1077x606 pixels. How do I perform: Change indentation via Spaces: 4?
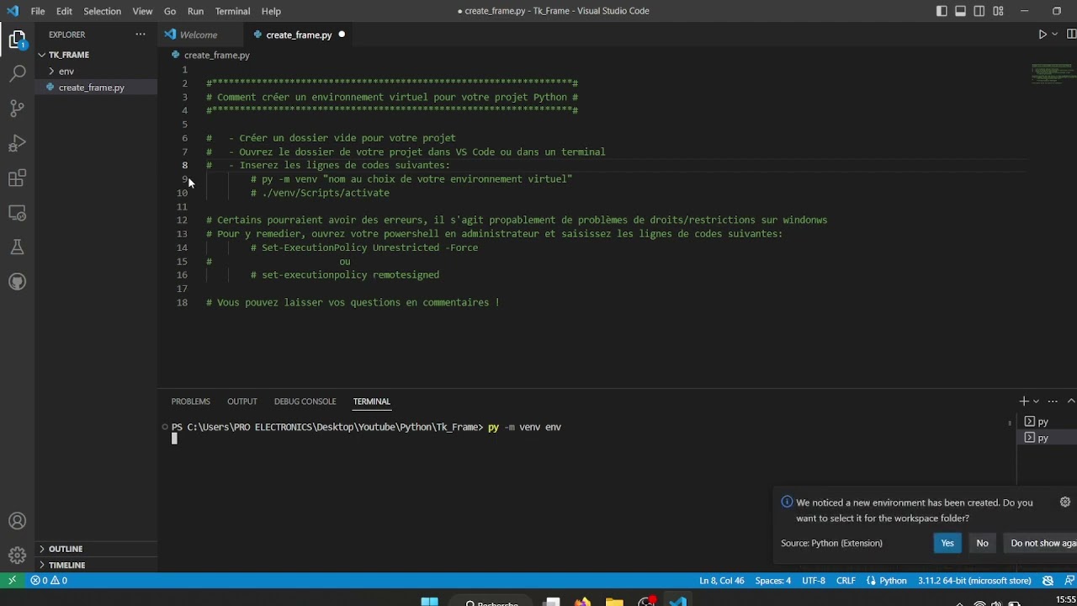pyautogui.click(x=772, y=580)
